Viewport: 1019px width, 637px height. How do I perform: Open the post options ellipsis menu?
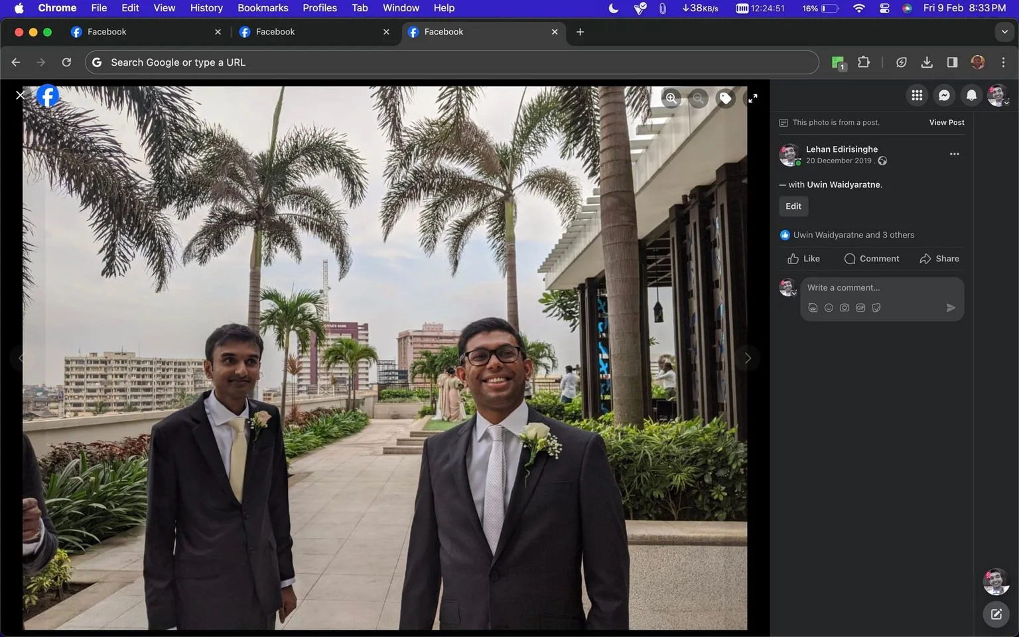click(954, 154)
